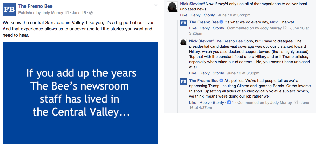The width and height of the screenshot is (316, 147).
Task: Like Nick's 'unbiased news' comment
Action: click(184, 15)
